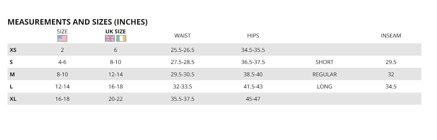Select the REGULAR inseam label

coord(324,74)
